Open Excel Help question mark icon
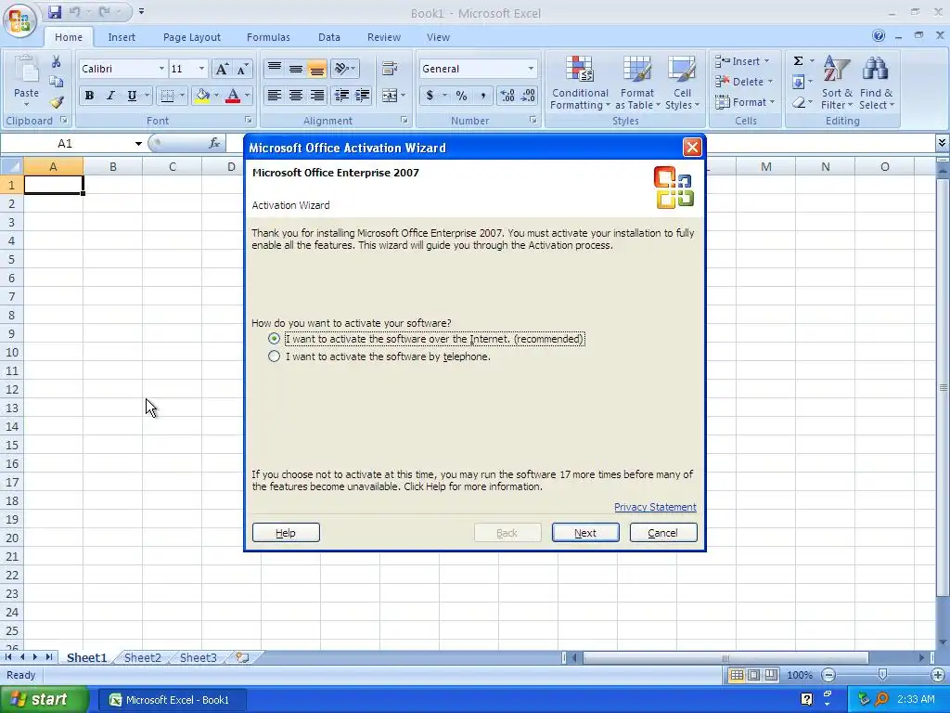The width and height of the screenshot is (950, 713). (879, 36)
